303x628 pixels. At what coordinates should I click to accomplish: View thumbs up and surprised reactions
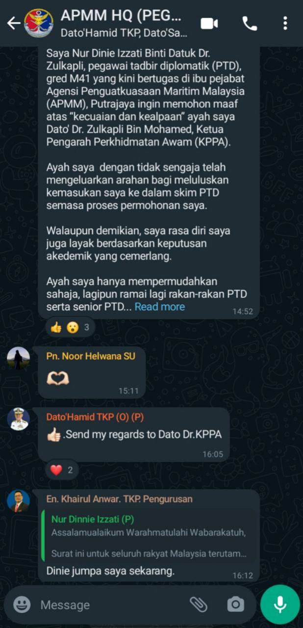click(x=70, y=327)
